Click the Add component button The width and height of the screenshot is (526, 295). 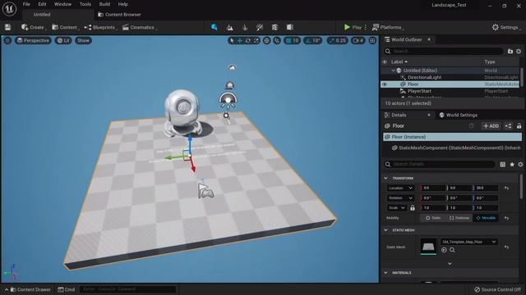(491, 125)
